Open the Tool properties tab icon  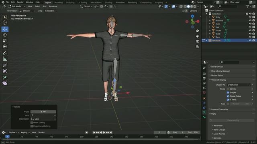(x=204, y=68)
